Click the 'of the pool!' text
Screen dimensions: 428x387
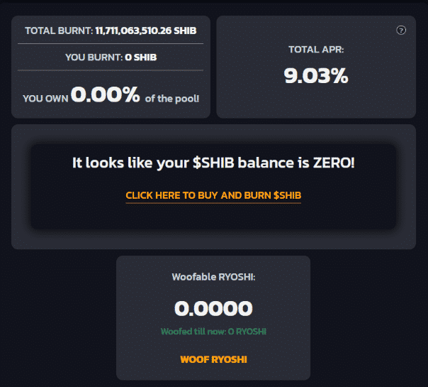click(x=172, y=99)
